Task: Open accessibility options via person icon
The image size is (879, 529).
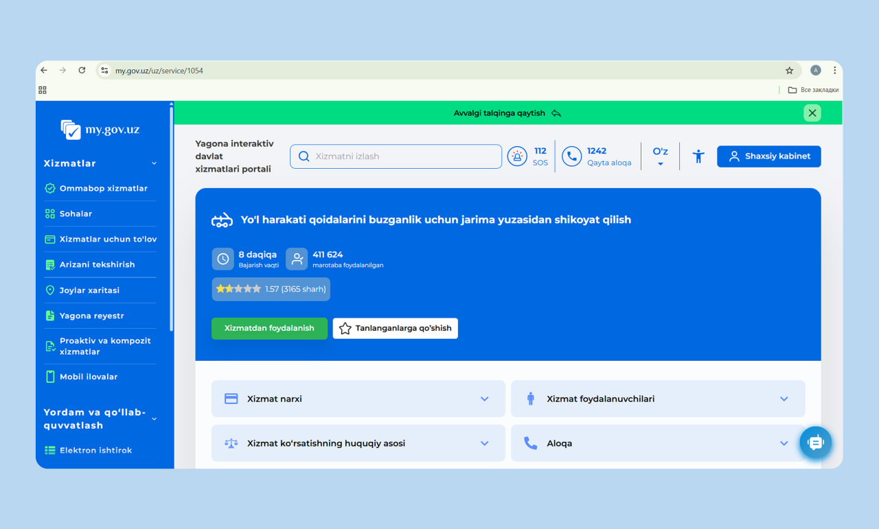Action: pos(698,156)
